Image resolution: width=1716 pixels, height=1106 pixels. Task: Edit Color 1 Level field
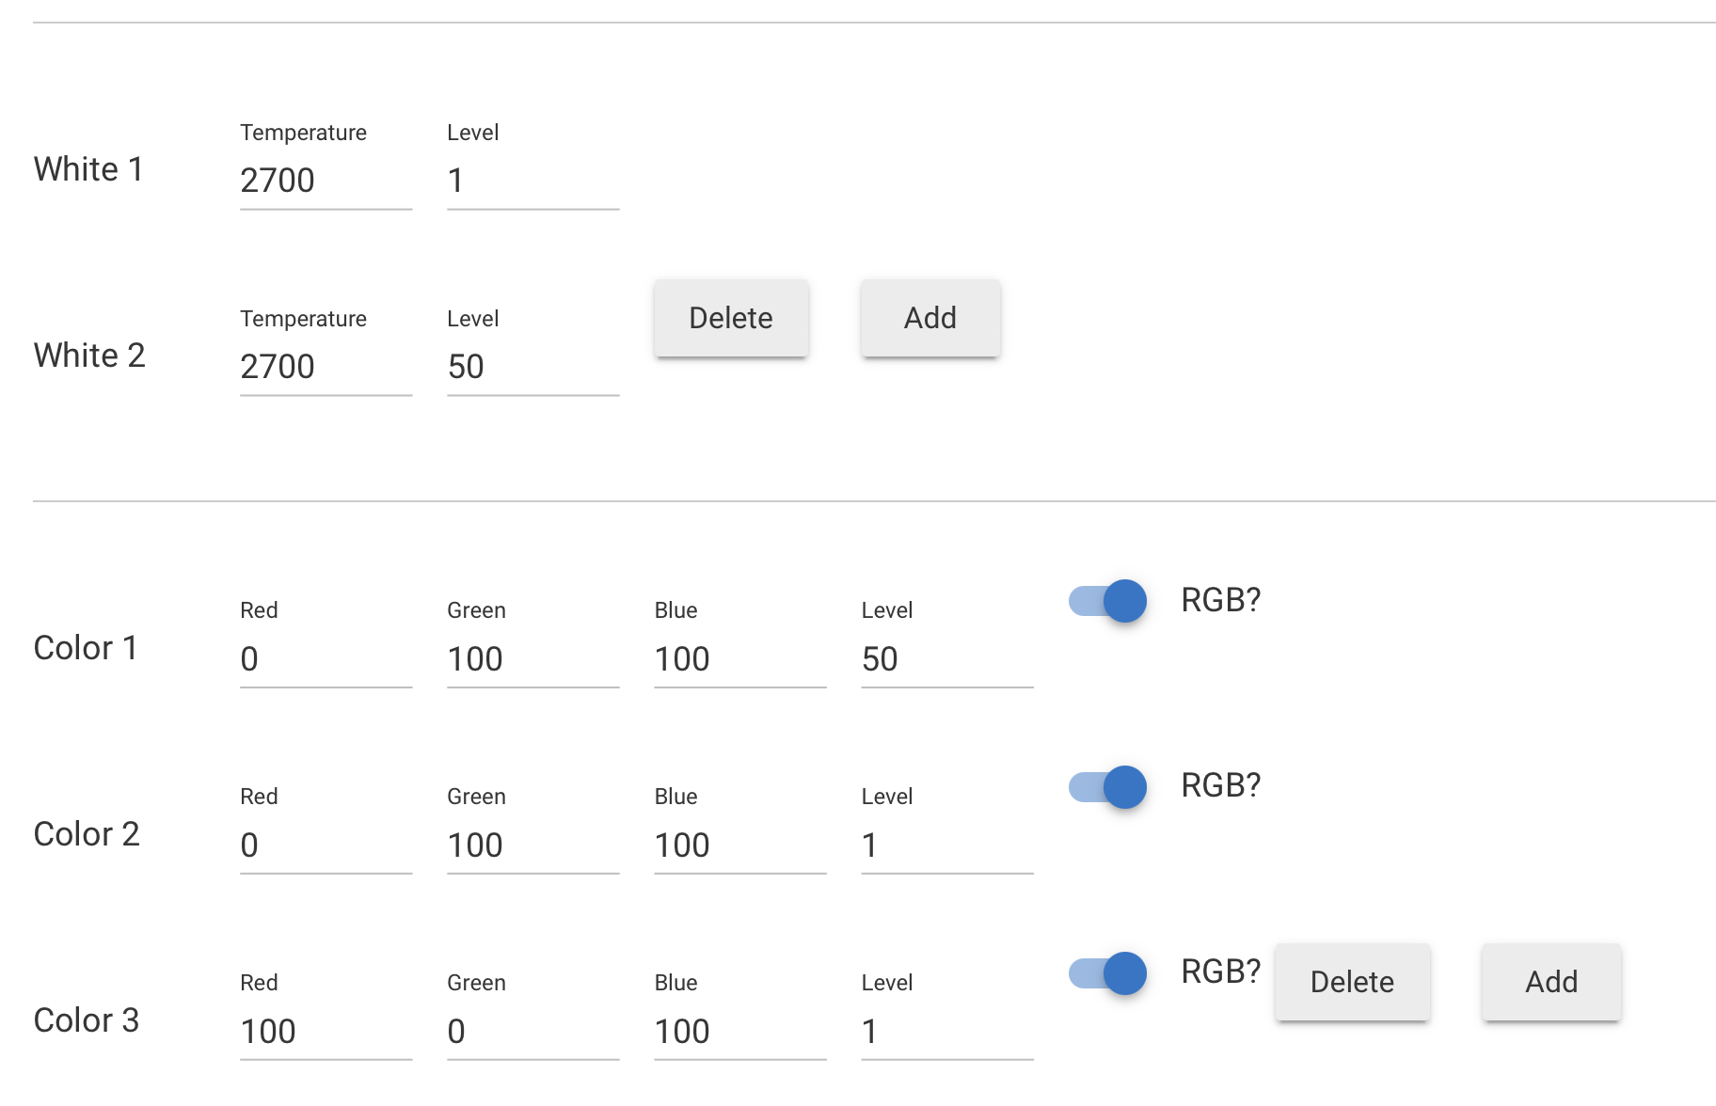click(947, 659)
